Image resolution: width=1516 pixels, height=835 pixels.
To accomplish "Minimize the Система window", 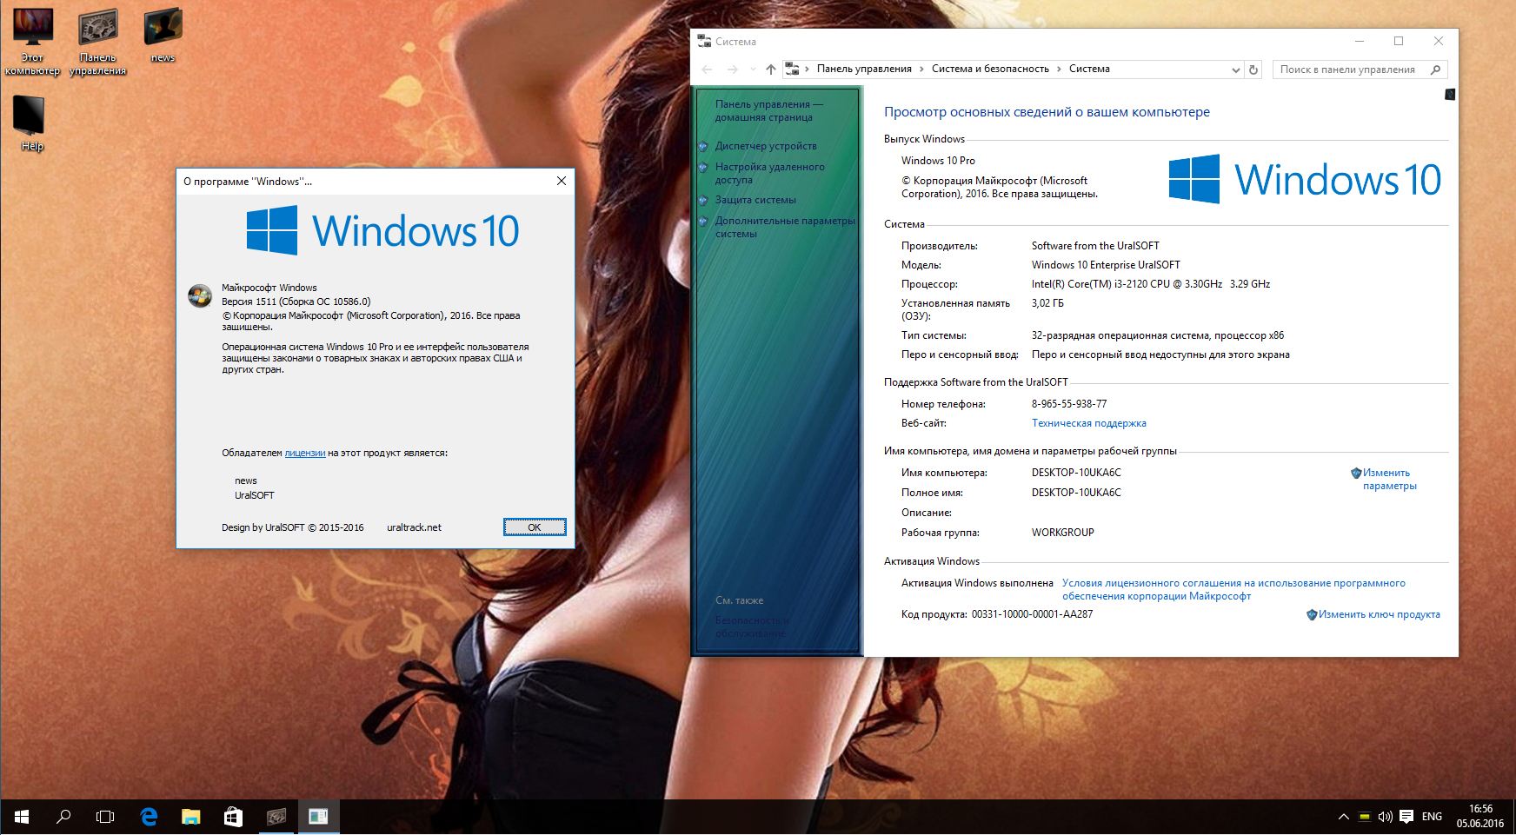I will click(x=1360, y=41).
